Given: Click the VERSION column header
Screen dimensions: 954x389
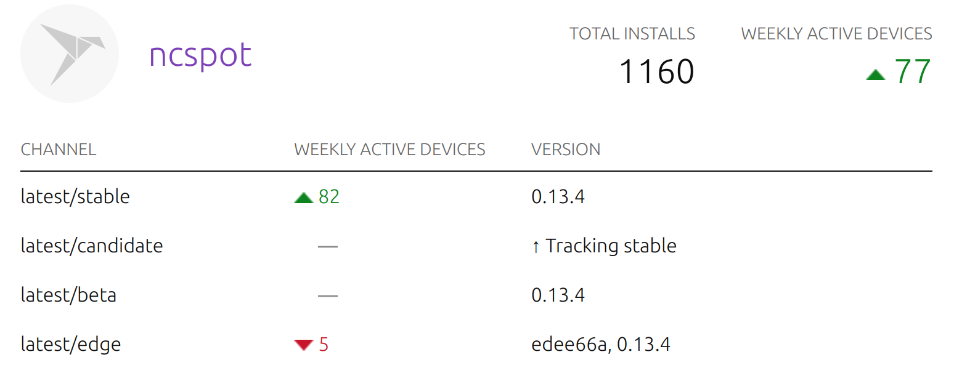Looking at the screenshot, I should click(x=566, y=150).
